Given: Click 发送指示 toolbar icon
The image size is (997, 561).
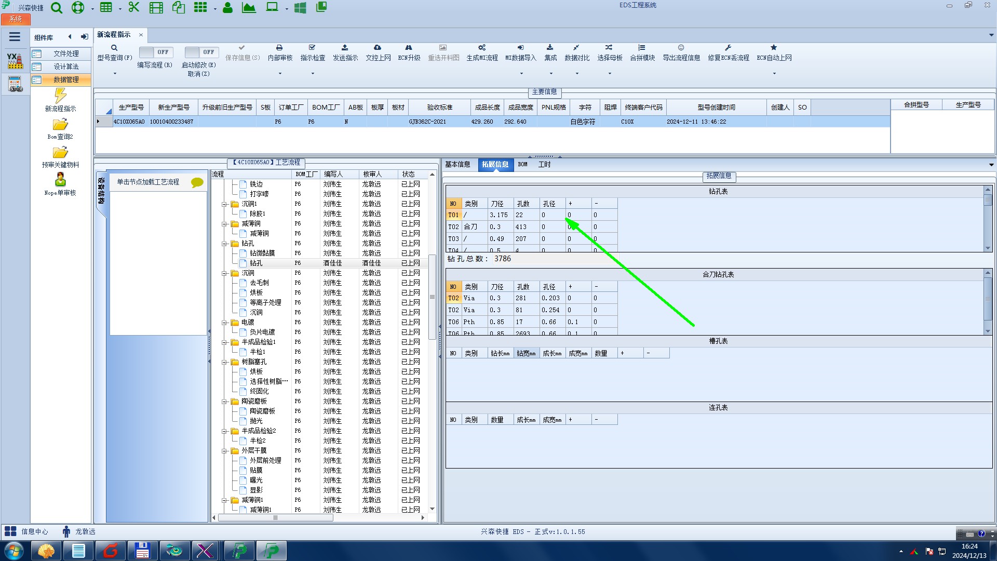Looking at the screenshot, I should coord(345,48).
